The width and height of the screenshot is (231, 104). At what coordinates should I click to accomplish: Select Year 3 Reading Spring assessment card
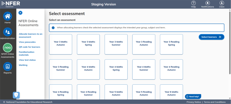pyautogui.click(x=171, y=44)
